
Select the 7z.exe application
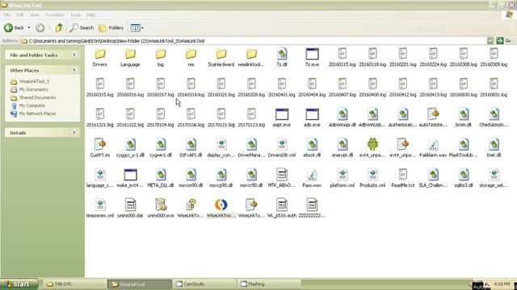(x=312, y=57)
